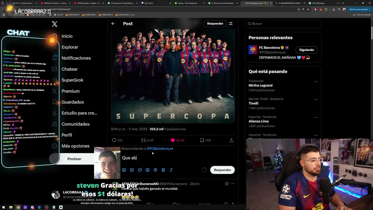Open Notificaciones in the sidebar
Screen dimensions: 373x210
click(76, 58)
